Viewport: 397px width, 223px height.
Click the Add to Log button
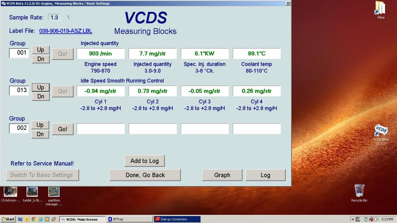(x=145, y=161)
